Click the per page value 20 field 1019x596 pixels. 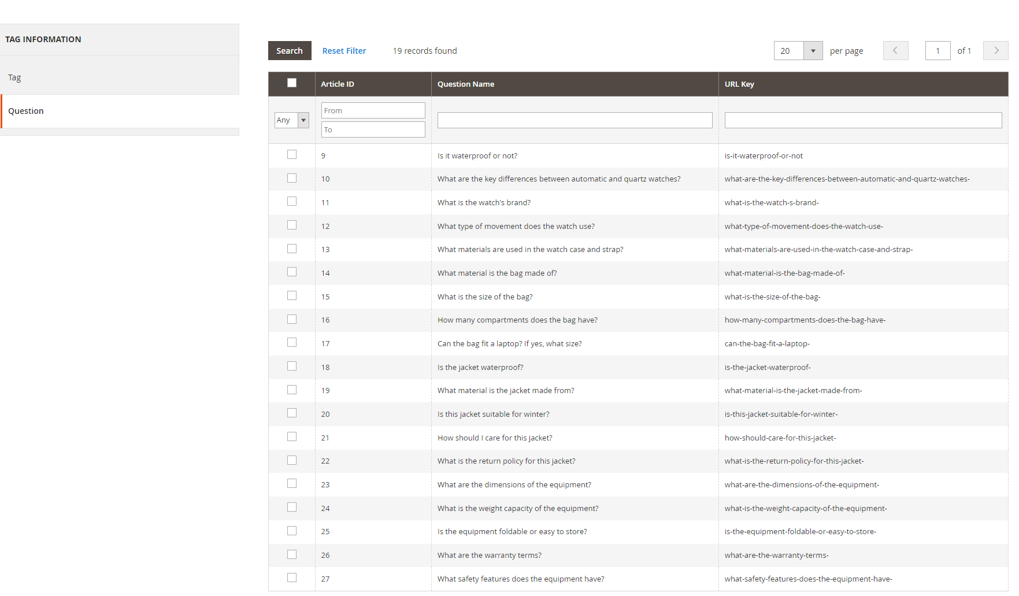(x=789, y=51)
